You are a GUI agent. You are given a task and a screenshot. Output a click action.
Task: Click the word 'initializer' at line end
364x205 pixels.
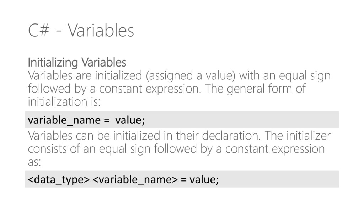pos(309,136)
